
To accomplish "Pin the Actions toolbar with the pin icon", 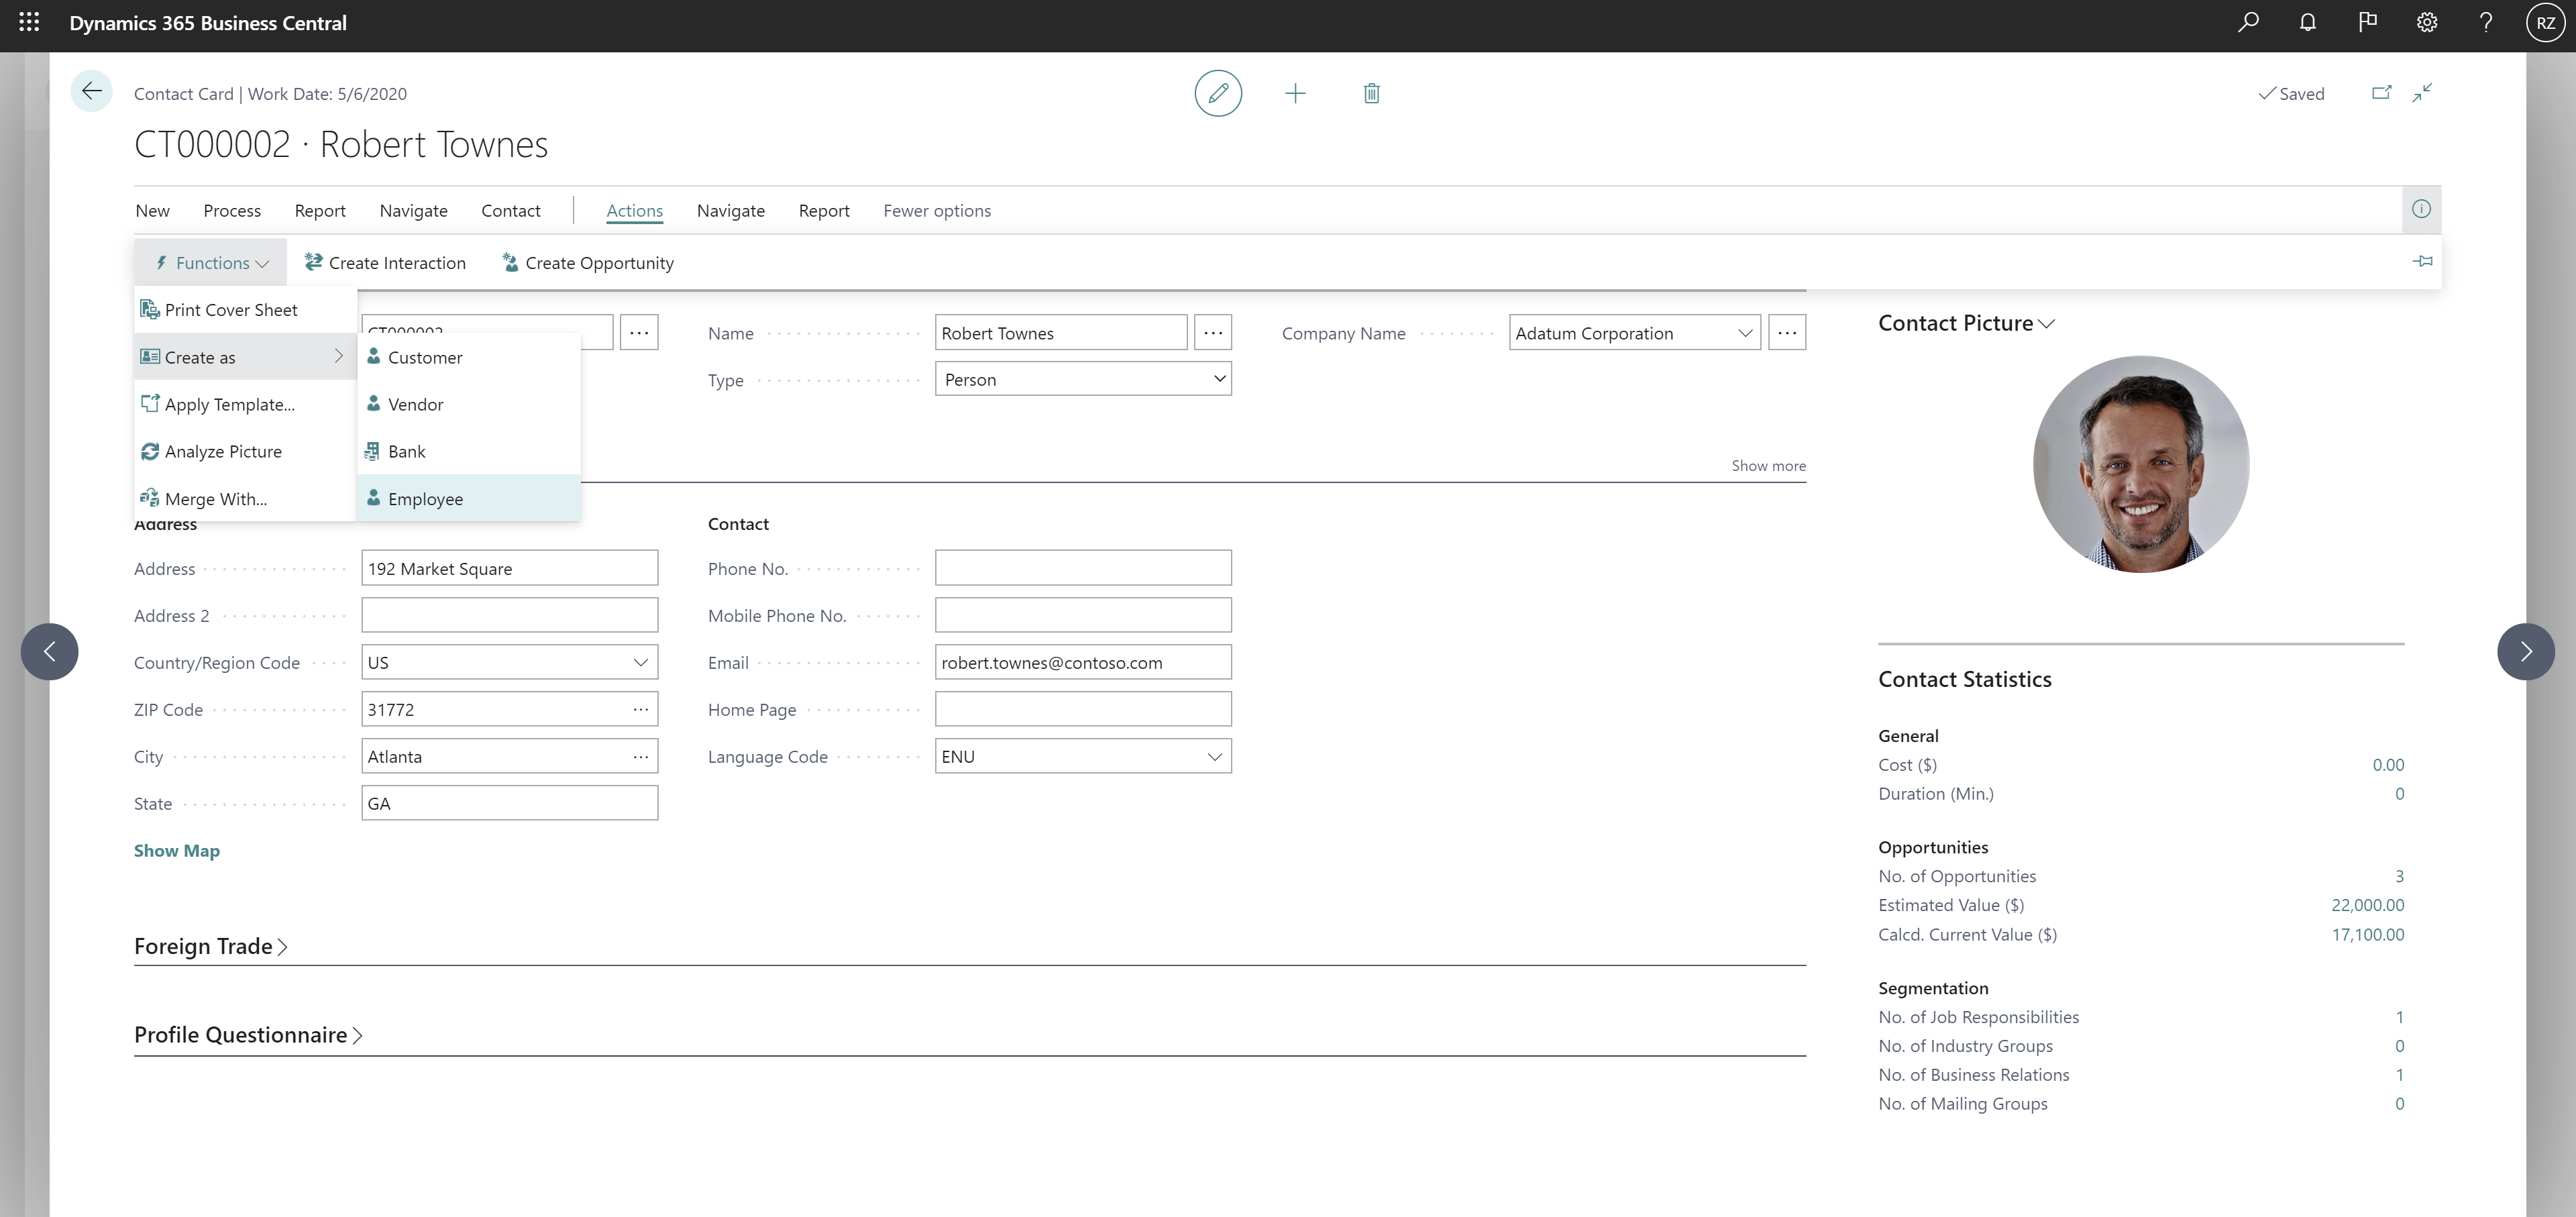I will (x=2423, y=262).
